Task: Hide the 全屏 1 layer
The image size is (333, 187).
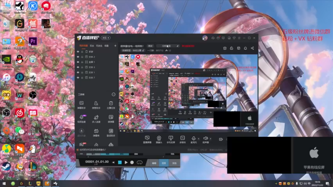Action: (x=78, y=62)
